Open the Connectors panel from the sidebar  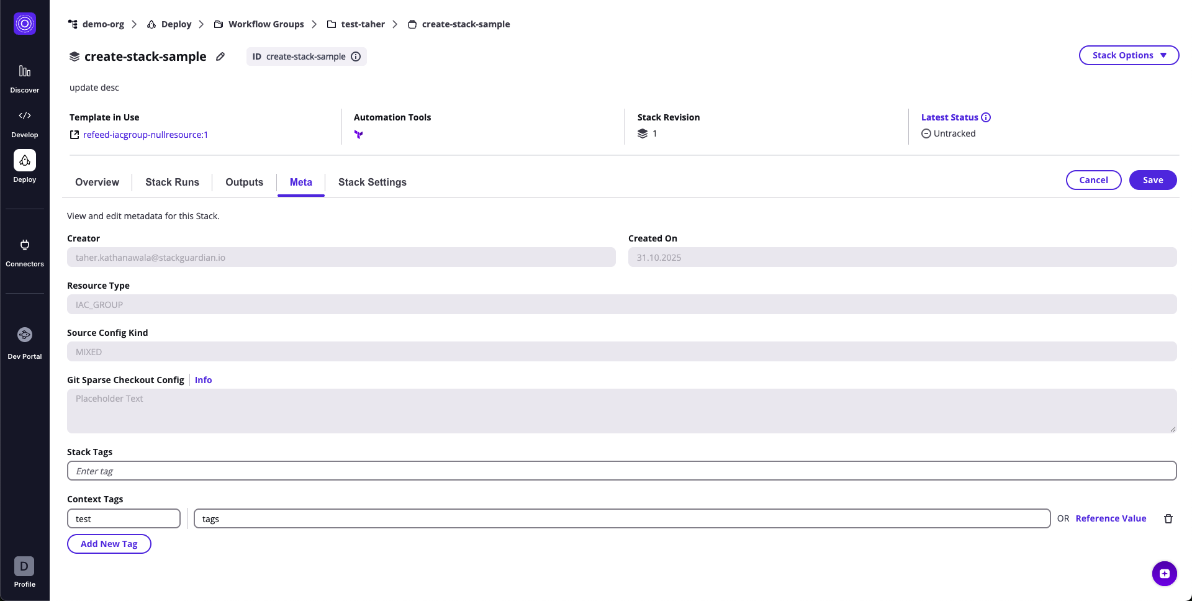click(24, 251)
